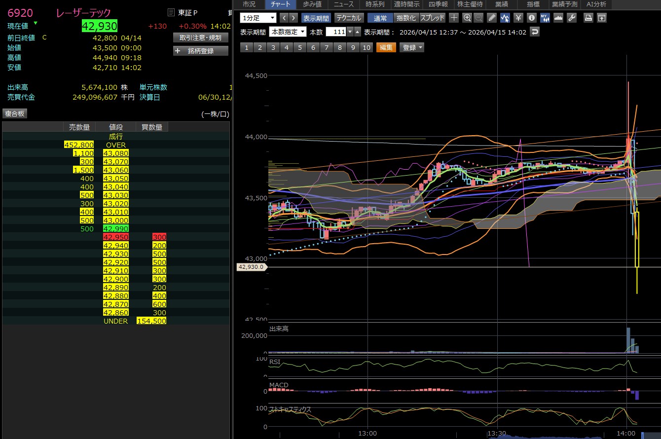Screen dimensions: 661x439
Task: Click the orange 編集 button
Action: click(386, 47)
